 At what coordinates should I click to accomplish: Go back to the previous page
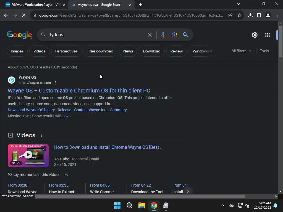[6, 15]
